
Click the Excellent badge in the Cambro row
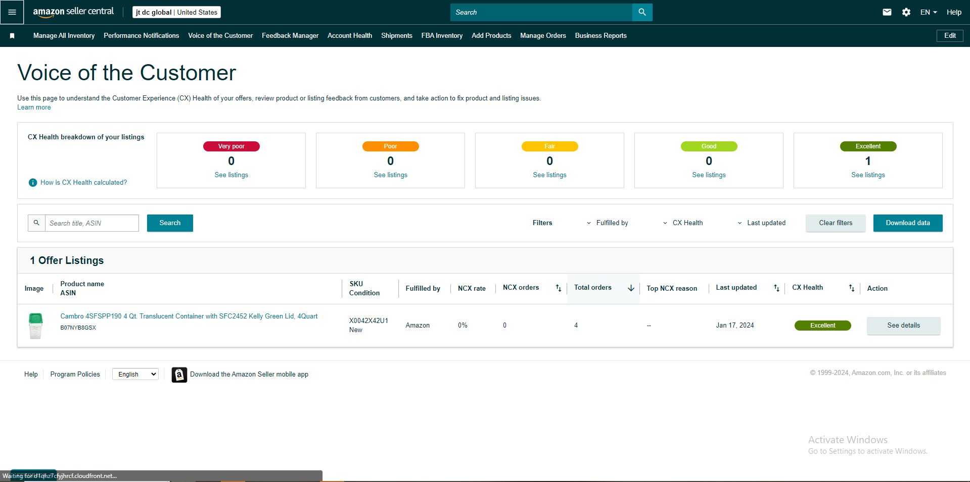click(823, 326)
